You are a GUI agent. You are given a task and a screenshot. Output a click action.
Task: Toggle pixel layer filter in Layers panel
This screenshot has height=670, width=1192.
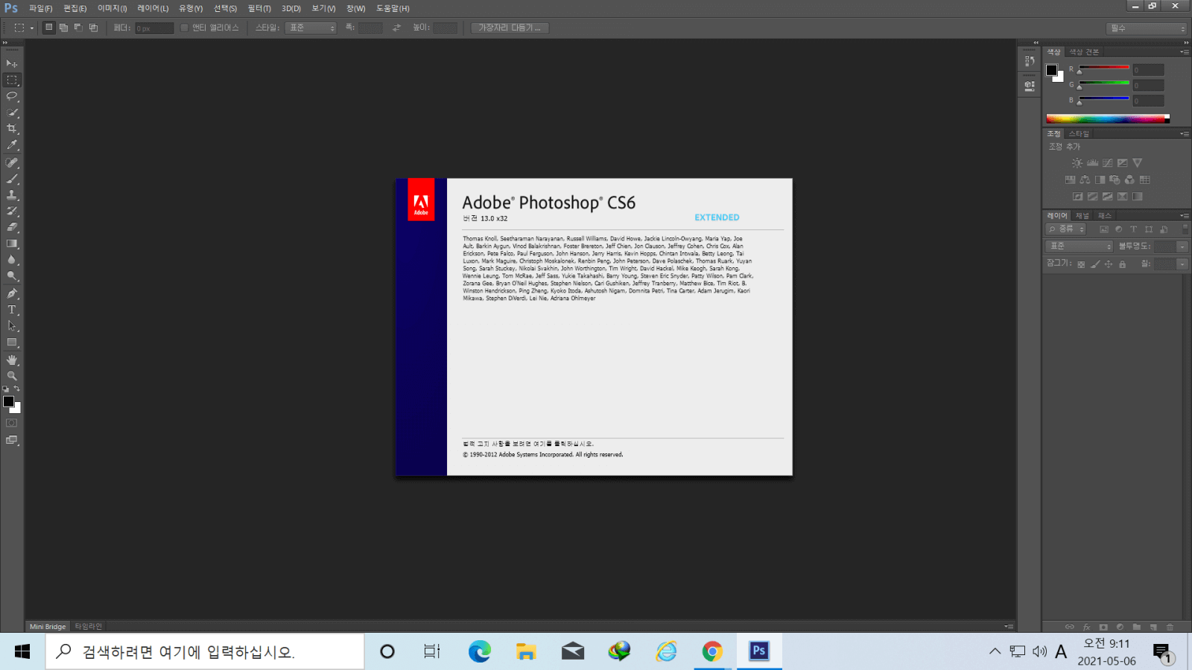coord(1103,229)
